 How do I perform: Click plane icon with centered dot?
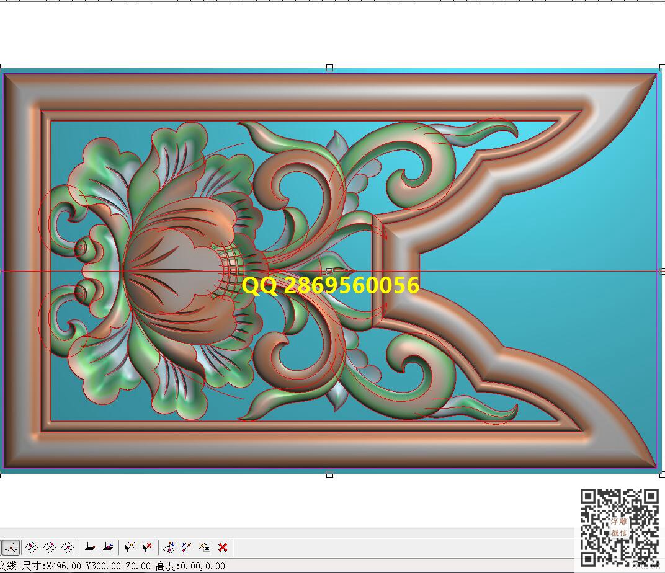click(x=68, y=548)
